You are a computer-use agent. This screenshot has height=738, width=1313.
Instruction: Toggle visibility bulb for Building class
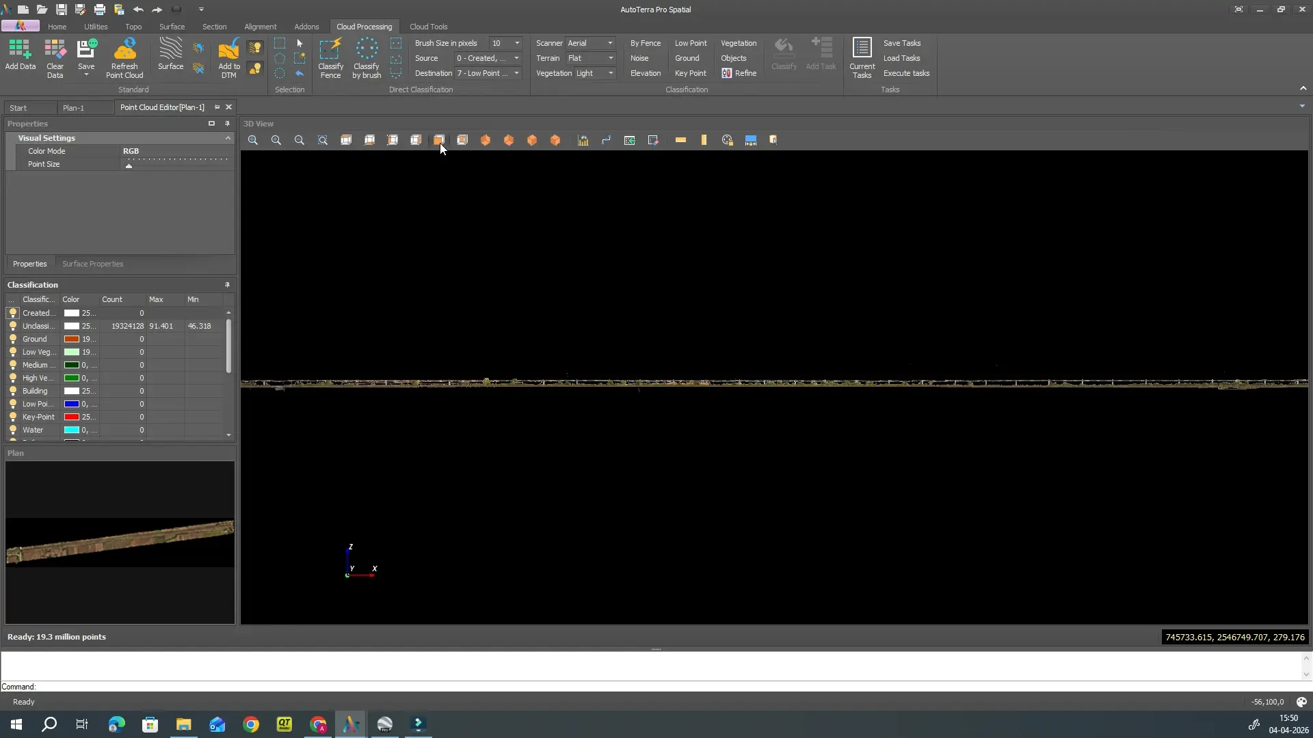pos(13,391)
